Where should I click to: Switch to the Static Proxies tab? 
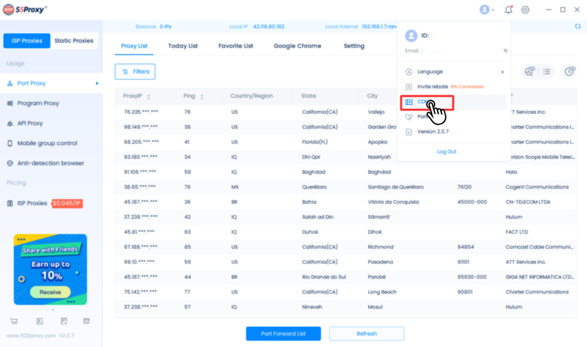(74, 40)
